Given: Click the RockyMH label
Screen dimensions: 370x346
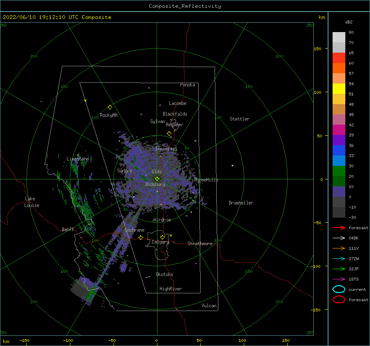Looking at the screenshot, I should (x=109, y=115).
